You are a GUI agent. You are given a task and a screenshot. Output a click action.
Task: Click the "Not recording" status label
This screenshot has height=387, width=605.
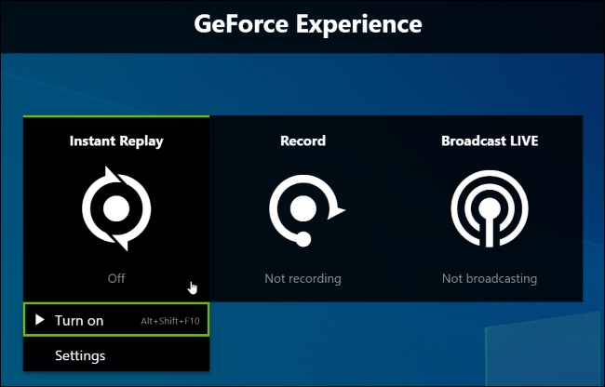click(x=302, y=278)
